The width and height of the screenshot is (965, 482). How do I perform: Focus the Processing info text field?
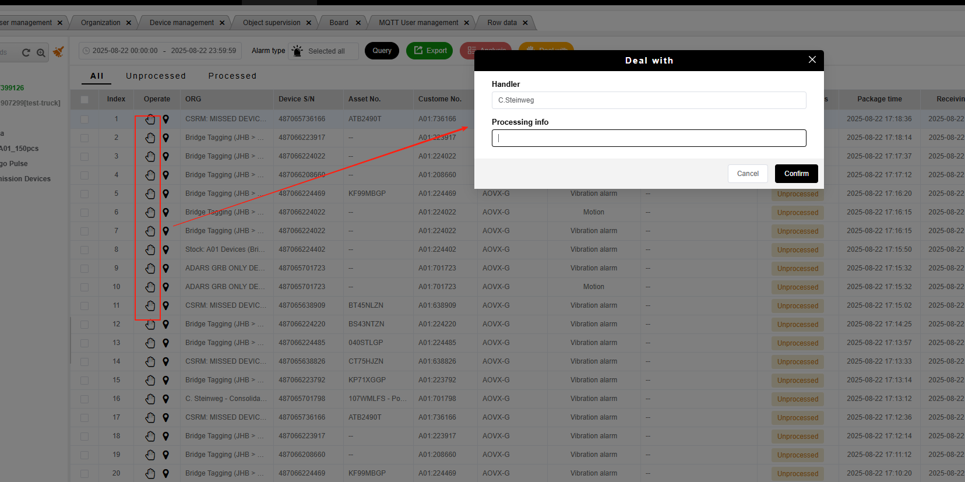[x=649, y=138]
